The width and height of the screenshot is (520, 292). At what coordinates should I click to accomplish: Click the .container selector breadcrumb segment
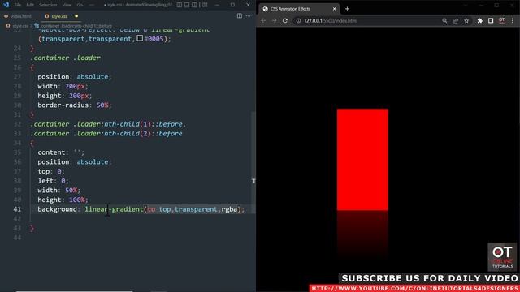(76, 26)
